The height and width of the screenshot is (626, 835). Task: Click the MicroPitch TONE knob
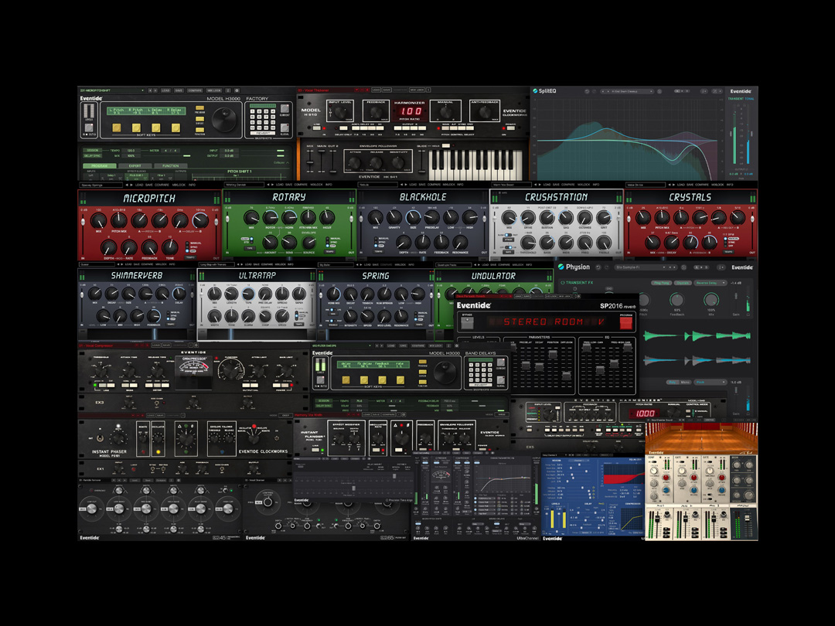pos(169,247)
